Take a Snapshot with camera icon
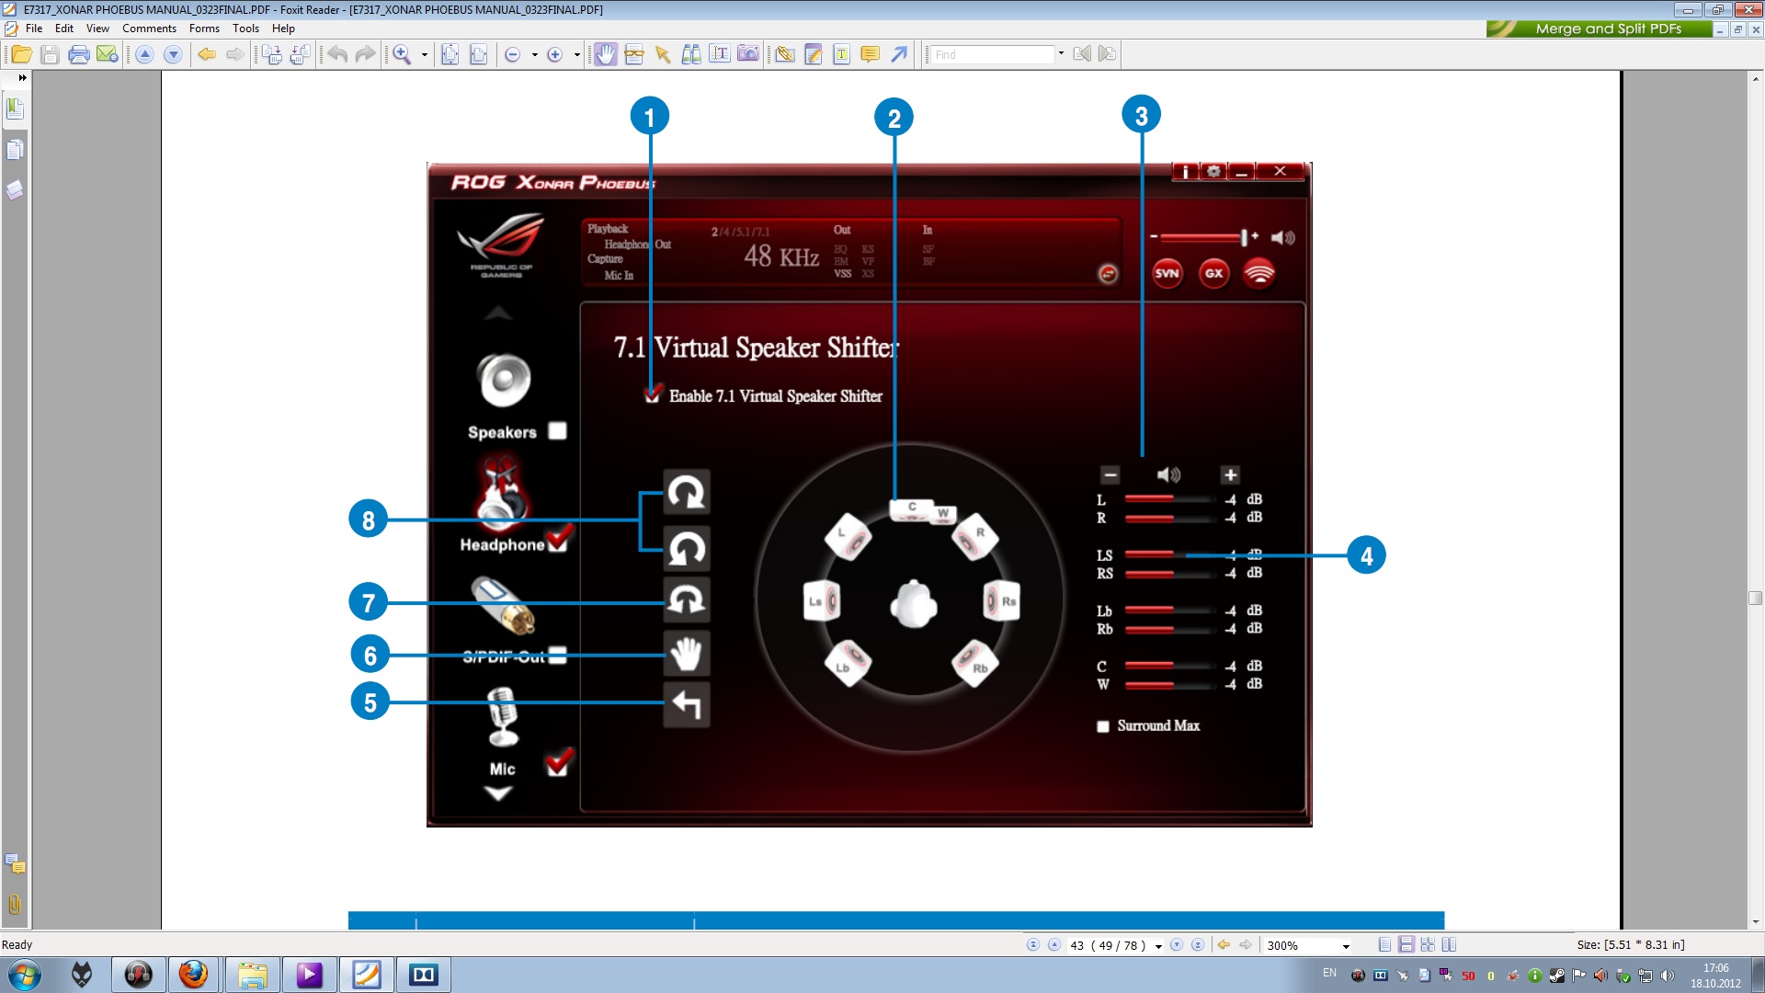This screenshot has height=993, width=1765. click(x=748, y=54)
